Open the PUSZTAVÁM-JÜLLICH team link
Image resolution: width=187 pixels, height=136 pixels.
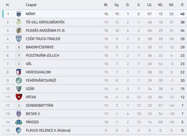42,56
